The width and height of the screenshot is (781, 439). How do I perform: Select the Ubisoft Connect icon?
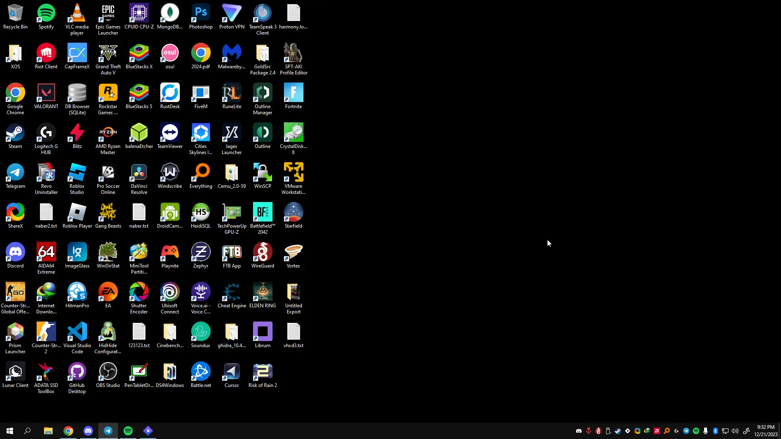170,298
